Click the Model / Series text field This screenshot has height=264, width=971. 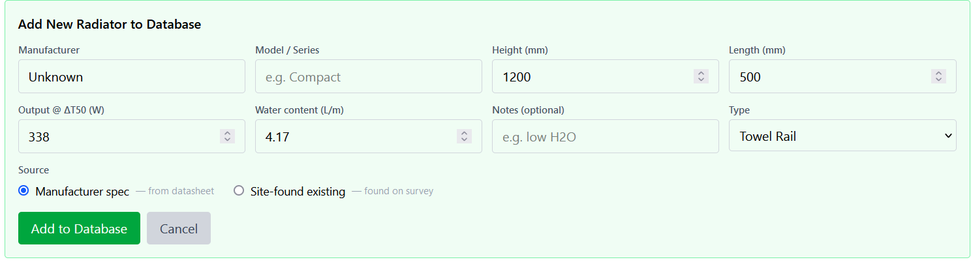pyautogui.click(x=368, y=77)
